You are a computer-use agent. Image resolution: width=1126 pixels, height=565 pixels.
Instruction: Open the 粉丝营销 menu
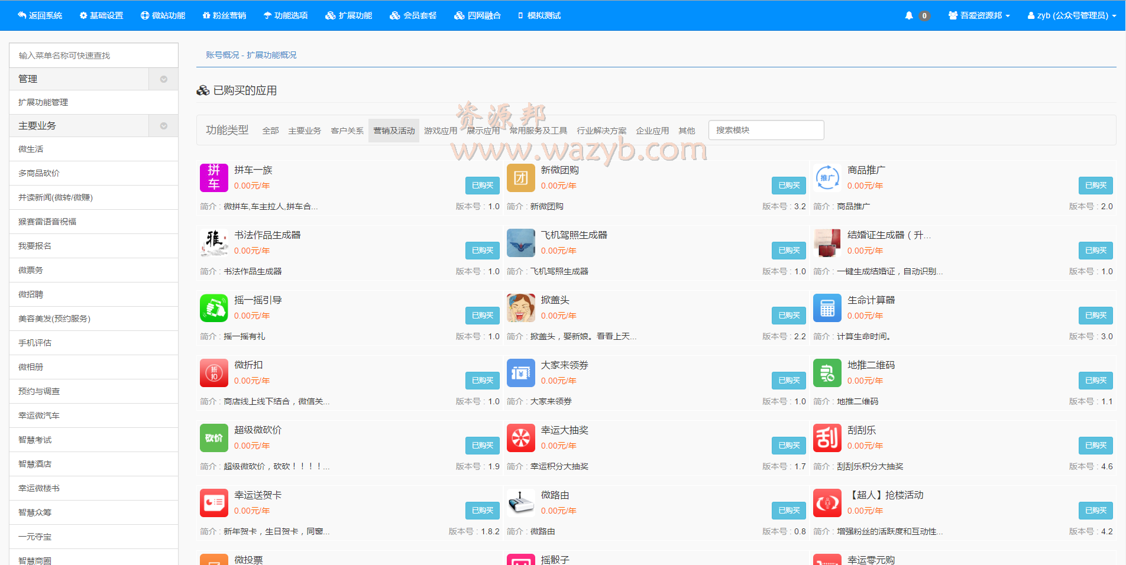pos(224,15)
